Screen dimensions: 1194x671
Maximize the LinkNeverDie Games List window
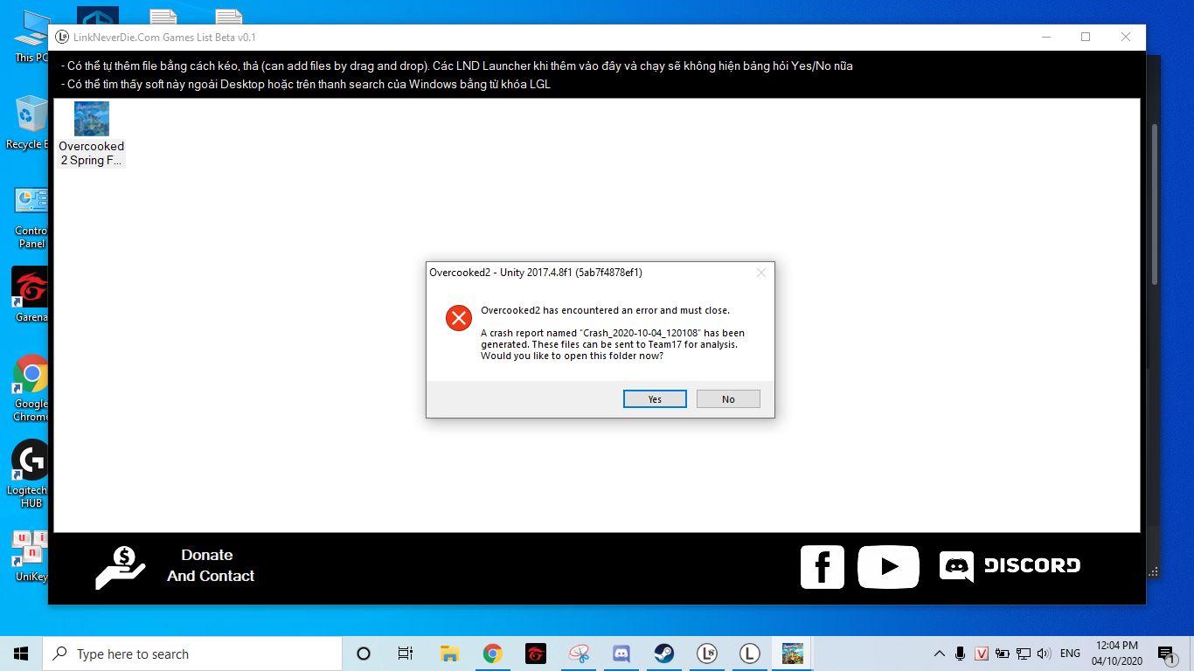pos(1086,37)
